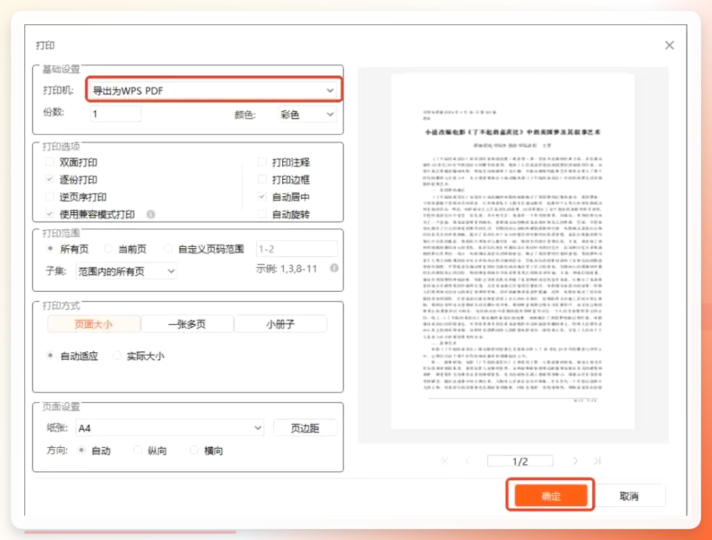The width and height of the screenshot is (712, 540).
Task: Set orientation to 横向
Action: click(x=194, y=450)
